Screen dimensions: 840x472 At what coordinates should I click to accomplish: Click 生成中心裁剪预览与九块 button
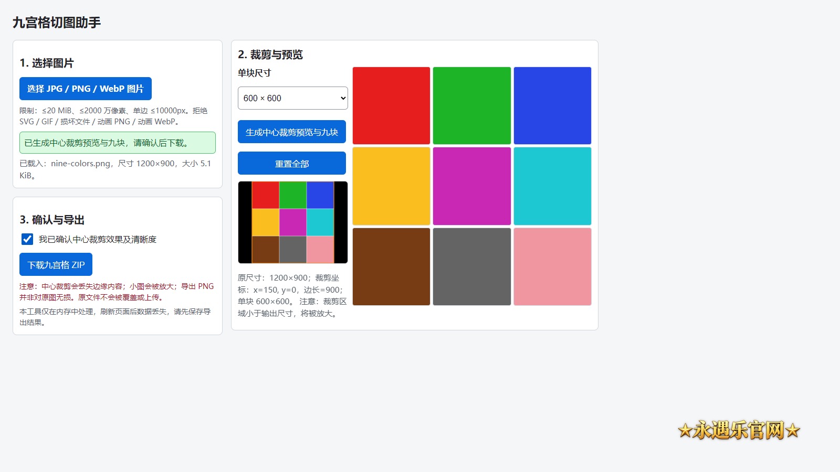[292, 132]
